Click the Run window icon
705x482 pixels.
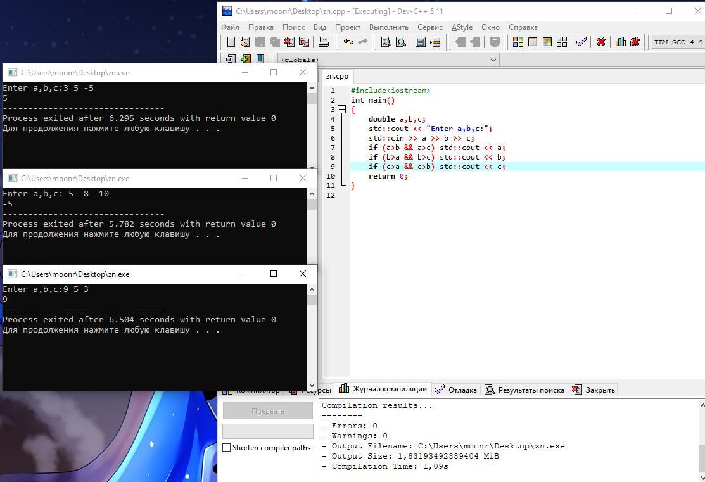click(x=533, y=42)
